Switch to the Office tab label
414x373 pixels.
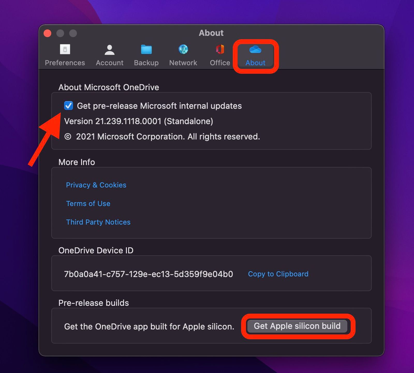(x=220, y=63)
